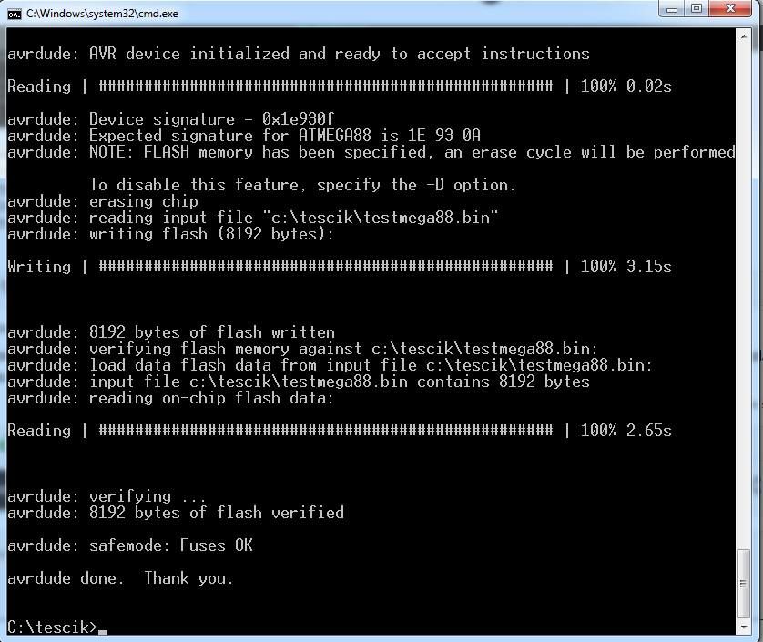Click the line 'AVR device initialized and ready'
This screenshot has height=642, width=763.
(299, 54)
